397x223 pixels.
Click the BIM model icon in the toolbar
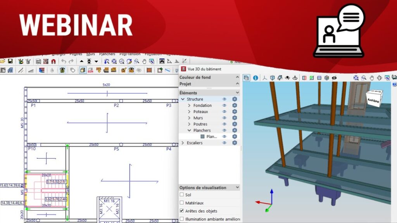pyautogui.click(x=90, y=70)
